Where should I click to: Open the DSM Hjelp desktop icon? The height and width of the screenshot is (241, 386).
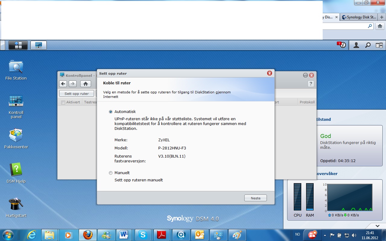tap(16, 173)
